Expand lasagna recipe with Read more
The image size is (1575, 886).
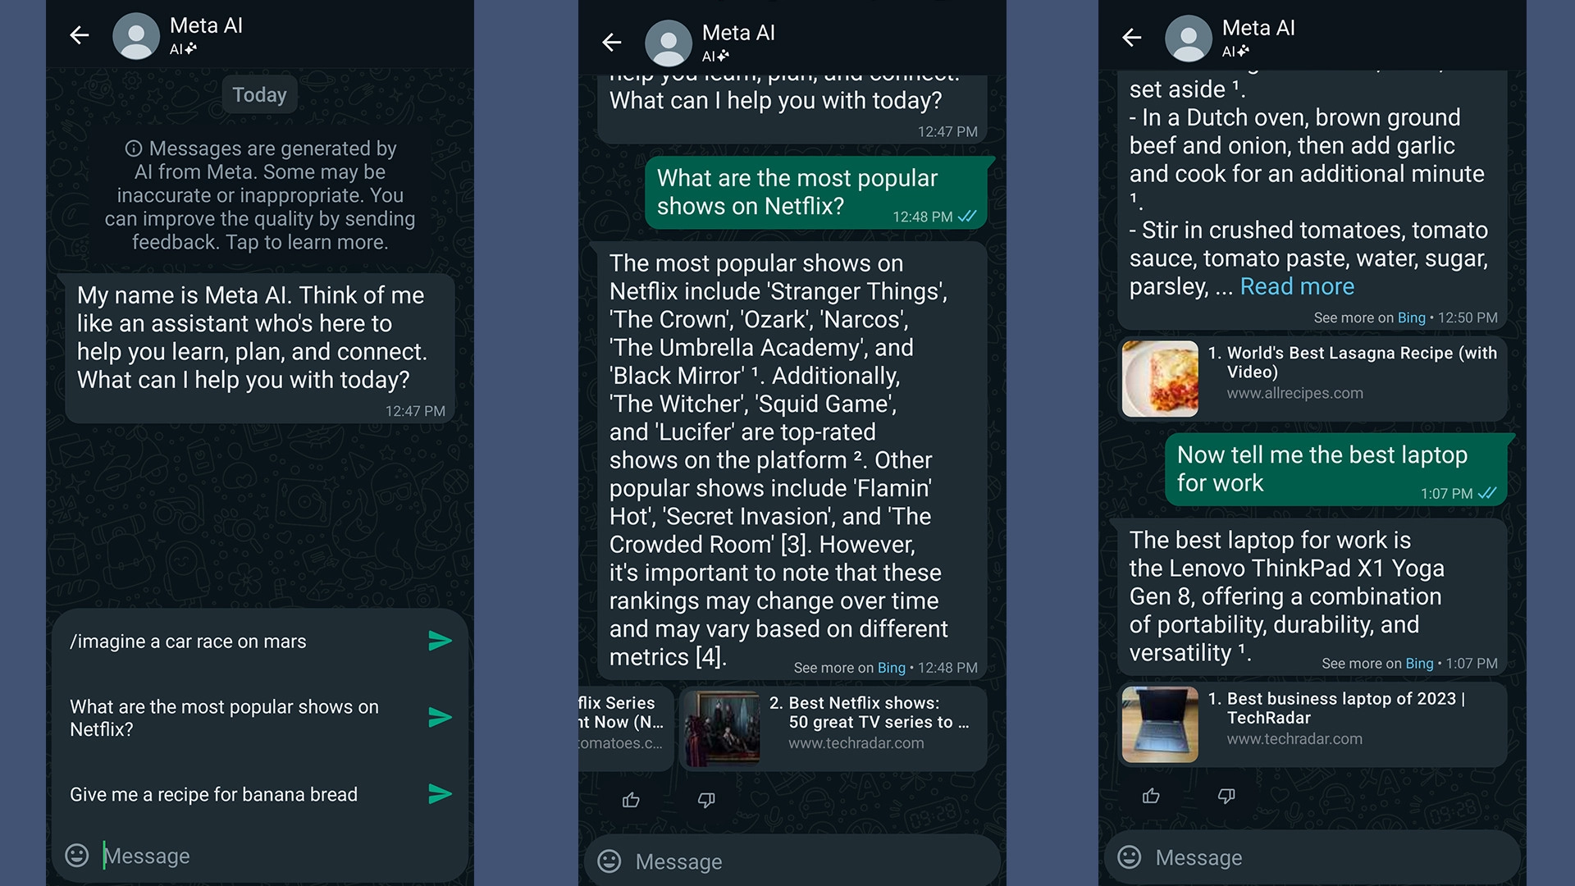1297,287
